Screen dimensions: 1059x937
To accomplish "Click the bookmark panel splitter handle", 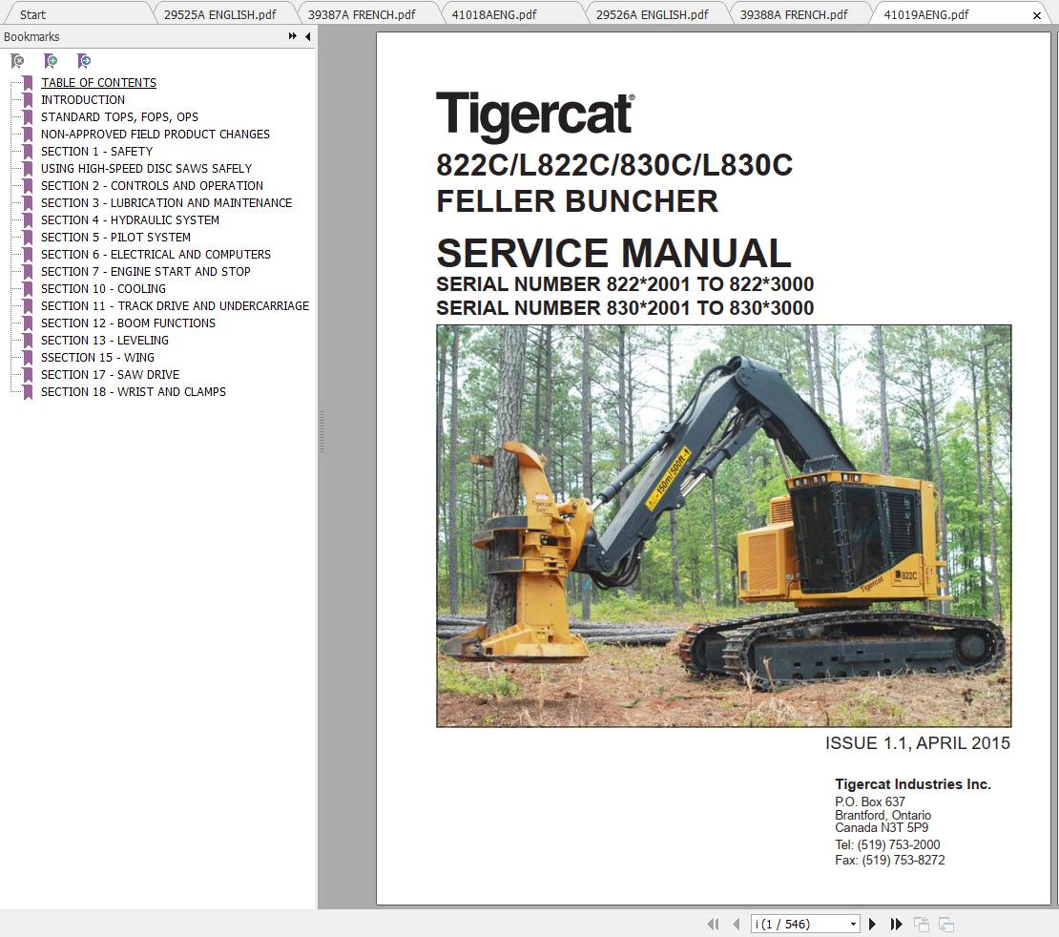I will 322,431.
